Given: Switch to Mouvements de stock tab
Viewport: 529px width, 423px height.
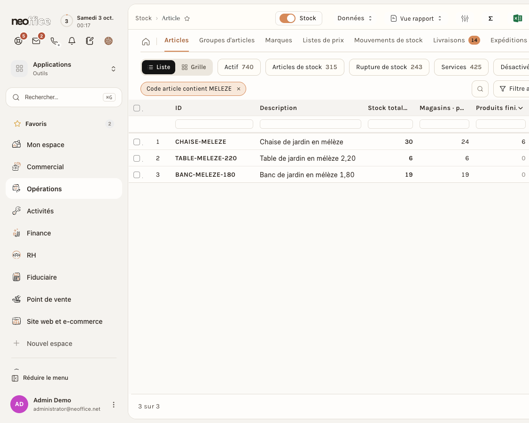Looking at the screenshot, I should pyautogui.click(x=389, y=40).
